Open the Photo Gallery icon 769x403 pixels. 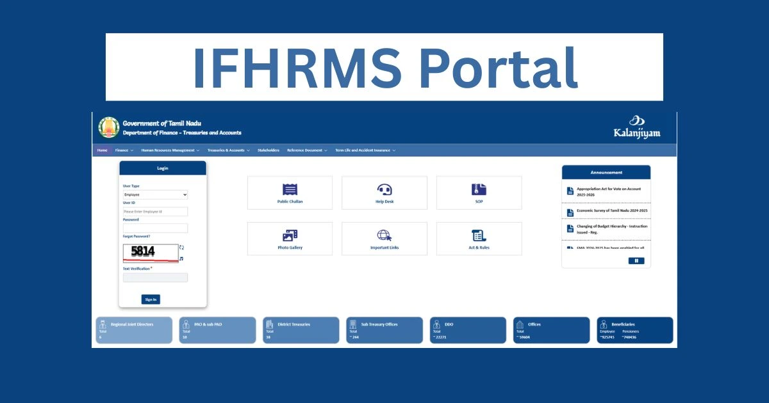click(x=290, y=235)
